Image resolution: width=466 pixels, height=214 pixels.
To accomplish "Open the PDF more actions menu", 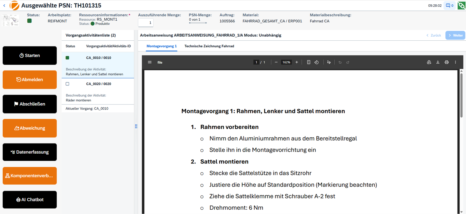I will pyautogui.click(x=456, y=62).
